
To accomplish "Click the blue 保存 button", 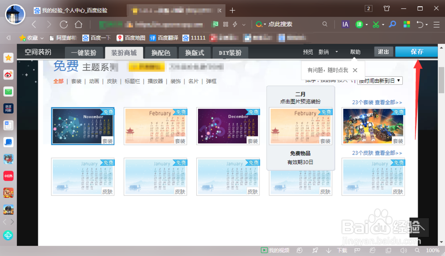I will coord(417,52).
